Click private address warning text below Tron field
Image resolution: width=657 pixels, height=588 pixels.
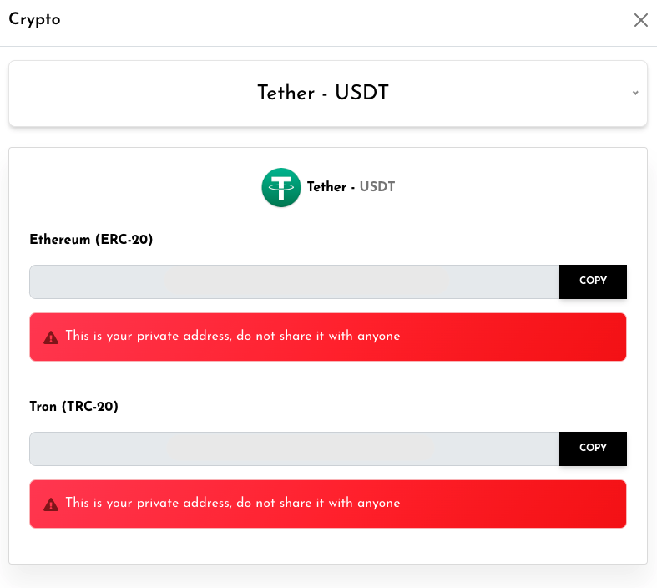pyautogui.click(x=233, y=504)
